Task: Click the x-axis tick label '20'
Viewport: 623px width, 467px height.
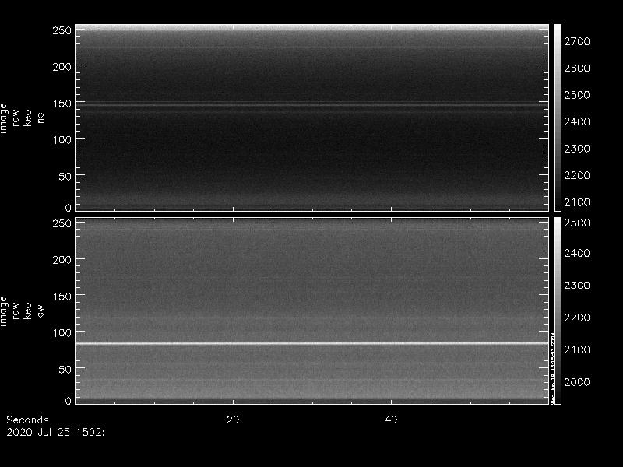Action: pos(232,420)
